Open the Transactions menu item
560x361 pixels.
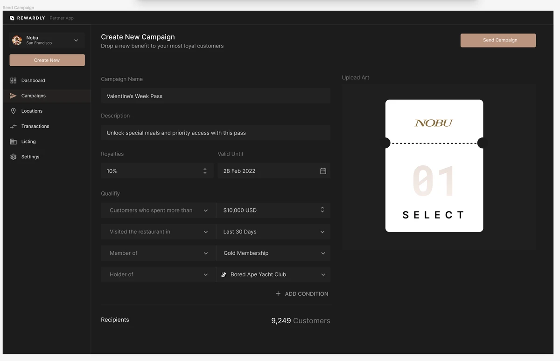pyautogui.click(x=35, y=126)
